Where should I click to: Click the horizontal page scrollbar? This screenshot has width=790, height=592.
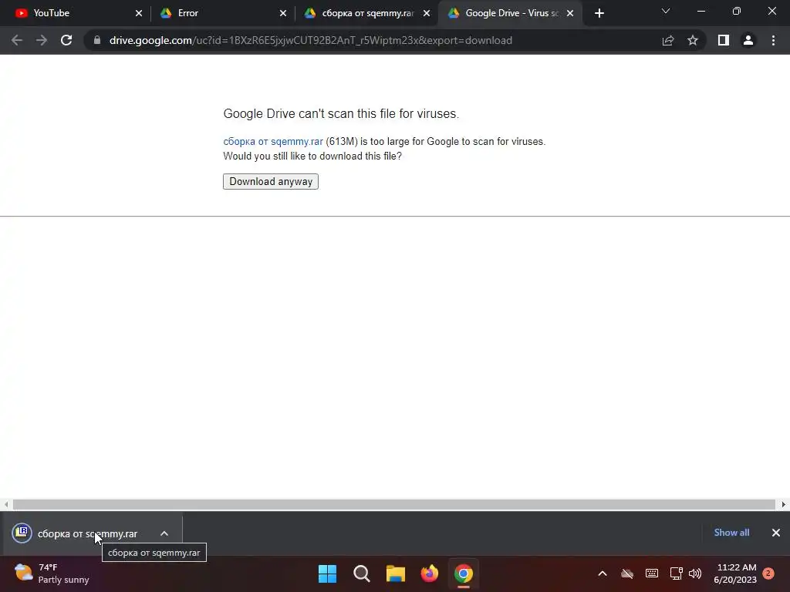[x=394, y=504]
